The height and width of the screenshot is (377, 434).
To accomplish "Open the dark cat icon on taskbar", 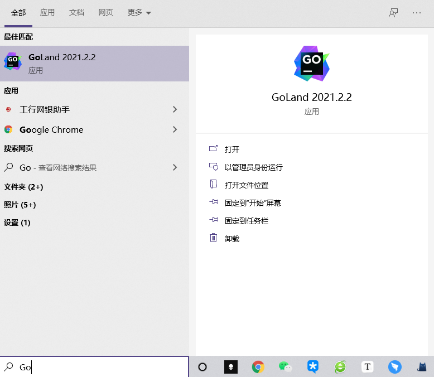I will click(x=422, y=367).
